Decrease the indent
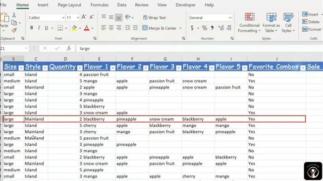This screenshot has height=181, width=323. (x=128, y=28)
